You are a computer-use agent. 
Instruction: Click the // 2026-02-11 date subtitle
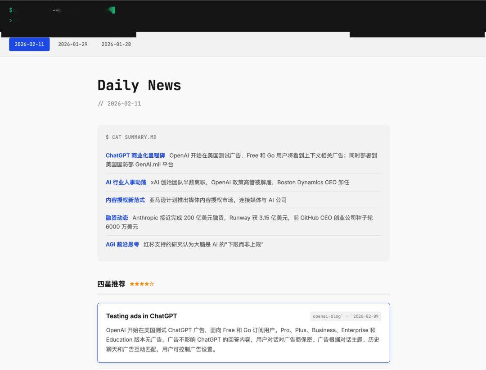(x=119, y=104)
